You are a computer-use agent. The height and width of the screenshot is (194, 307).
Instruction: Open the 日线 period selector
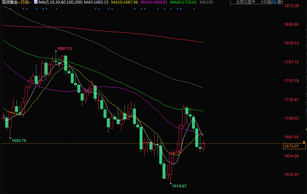click(x=25, y=2)
